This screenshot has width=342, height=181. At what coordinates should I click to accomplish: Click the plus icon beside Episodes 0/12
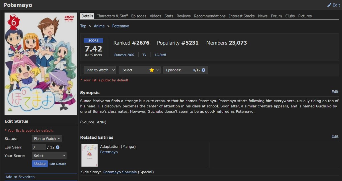click(x=203, y=70)
